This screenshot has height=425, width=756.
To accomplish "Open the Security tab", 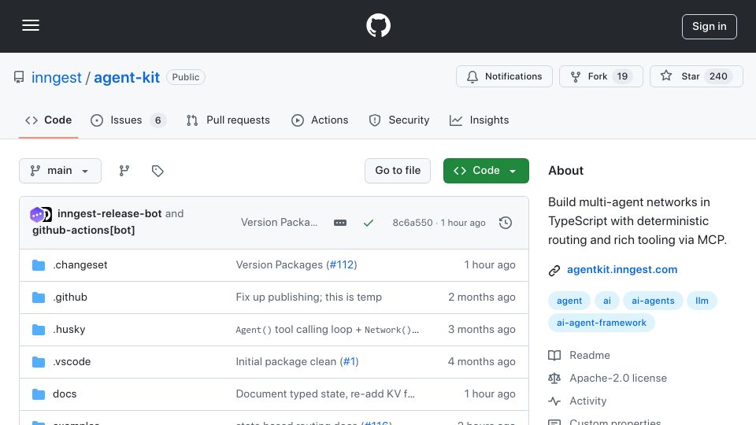I will (x=398, y=120).
